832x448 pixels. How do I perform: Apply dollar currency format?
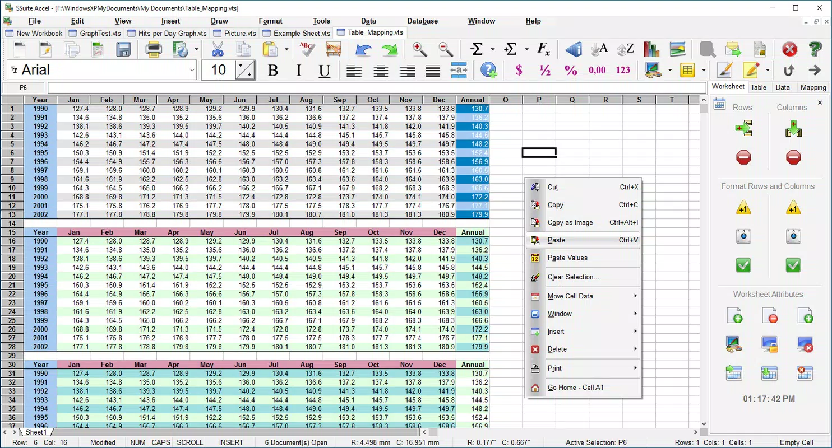pos(519,70)
